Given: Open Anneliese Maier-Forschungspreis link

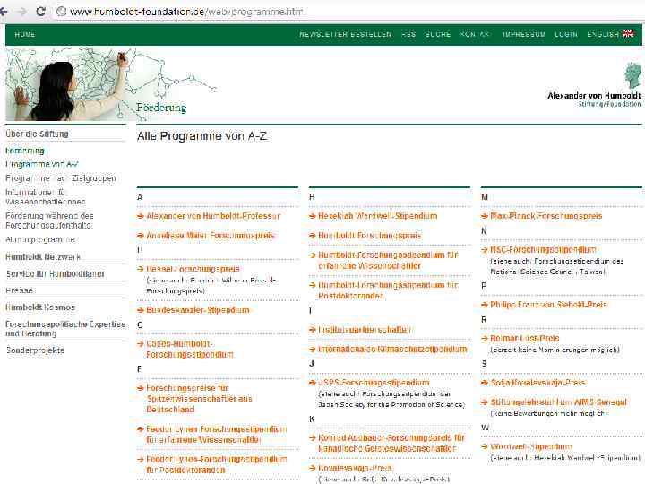Looking at the screenshot, I should click(211, 236).
